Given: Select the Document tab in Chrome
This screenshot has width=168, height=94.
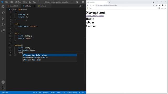Looking at the screenshot, I should click(x=97, y=2).
